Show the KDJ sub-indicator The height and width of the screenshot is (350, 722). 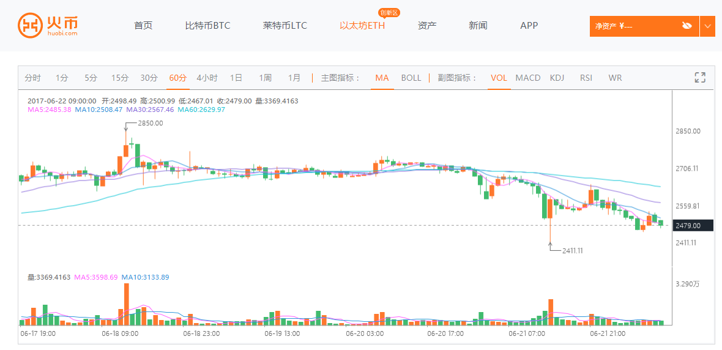(x=557, y=78)
